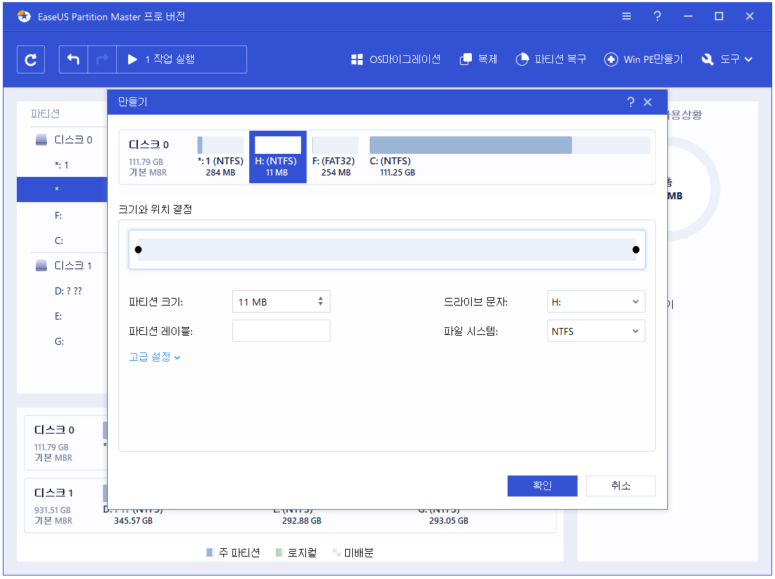Viewport: 775px width, 579px height.
Task: Select the C: (NTFS) partition block
Action: [x=509, y=157]
